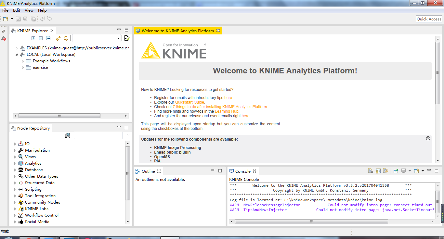Toggle Link with Editor arrows icon
444x239 pixels.
[x=66, y=38]
